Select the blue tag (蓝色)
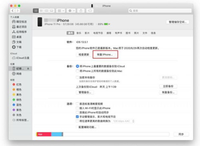Viewport: 200px width, 146px height. (17, 105)
